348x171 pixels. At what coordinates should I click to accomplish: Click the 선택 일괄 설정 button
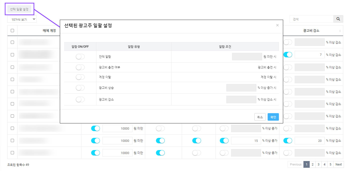pos(19,9)
